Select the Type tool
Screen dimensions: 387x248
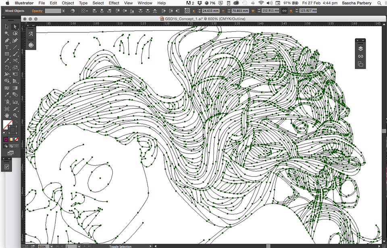coord(7,47)
